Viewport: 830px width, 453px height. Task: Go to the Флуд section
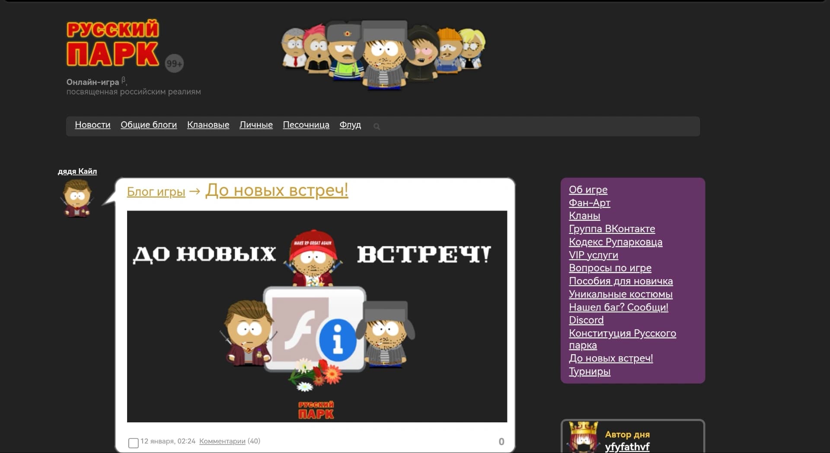pos(350,125)
